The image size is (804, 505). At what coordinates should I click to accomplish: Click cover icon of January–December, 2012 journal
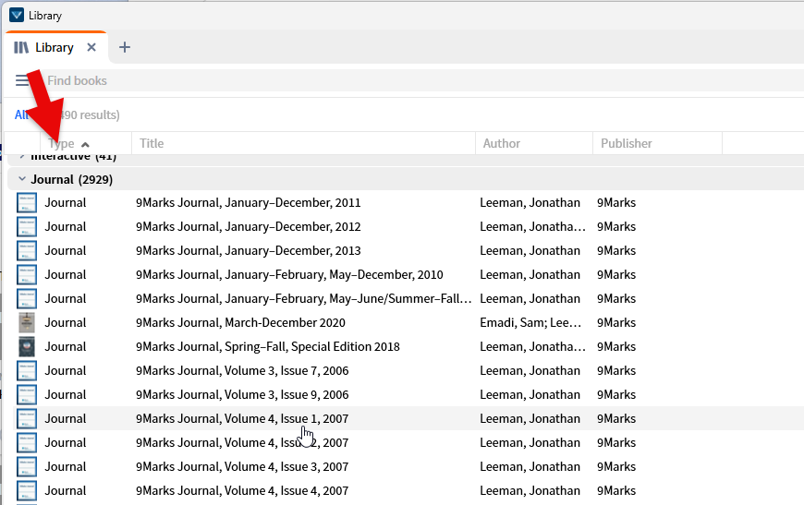pyautogui.click(x=27, y=227)
